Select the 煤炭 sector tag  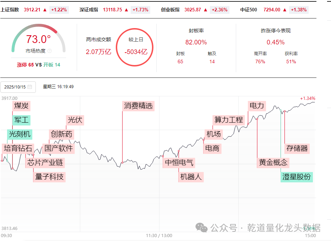pyautogui.click(x=21, y=106)
